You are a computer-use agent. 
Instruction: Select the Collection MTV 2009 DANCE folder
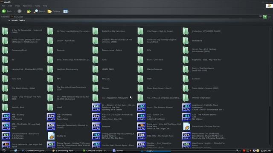[x=186, y=31]
